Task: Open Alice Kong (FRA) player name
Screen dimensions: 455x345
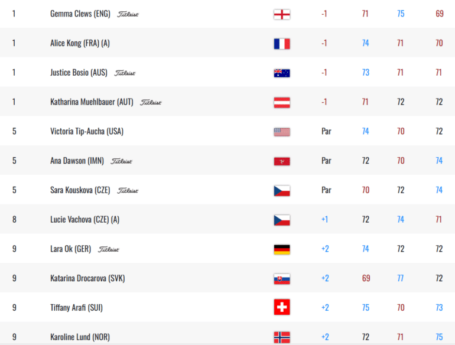Action: coord(80,43)
